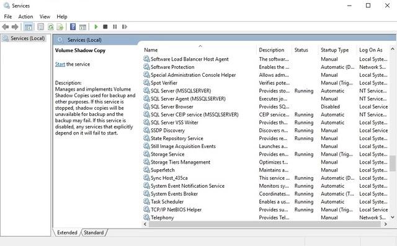The width and height of the screenshot is (397, 246).
Task: Select gear icon of SQL Server Browser
Action: (146, 107)
